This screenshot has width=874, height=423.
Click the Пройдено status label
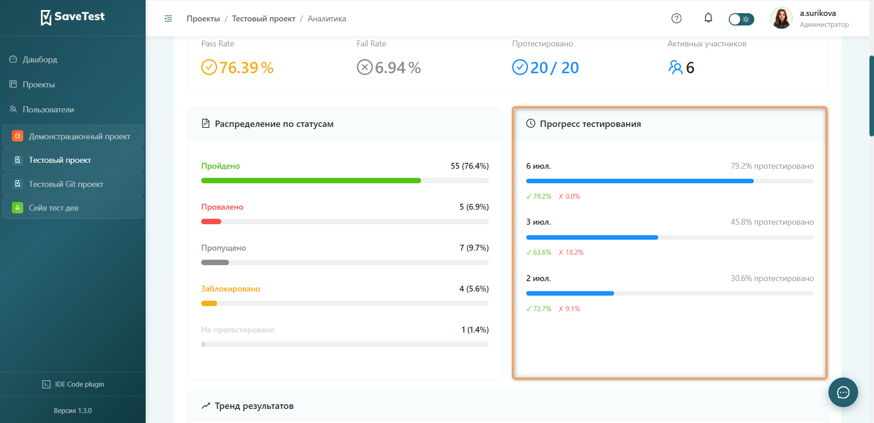[220, 166]
